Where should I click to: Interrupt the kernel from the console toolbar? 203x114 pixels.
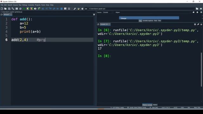pyautogui.click(x=195, y=24)
